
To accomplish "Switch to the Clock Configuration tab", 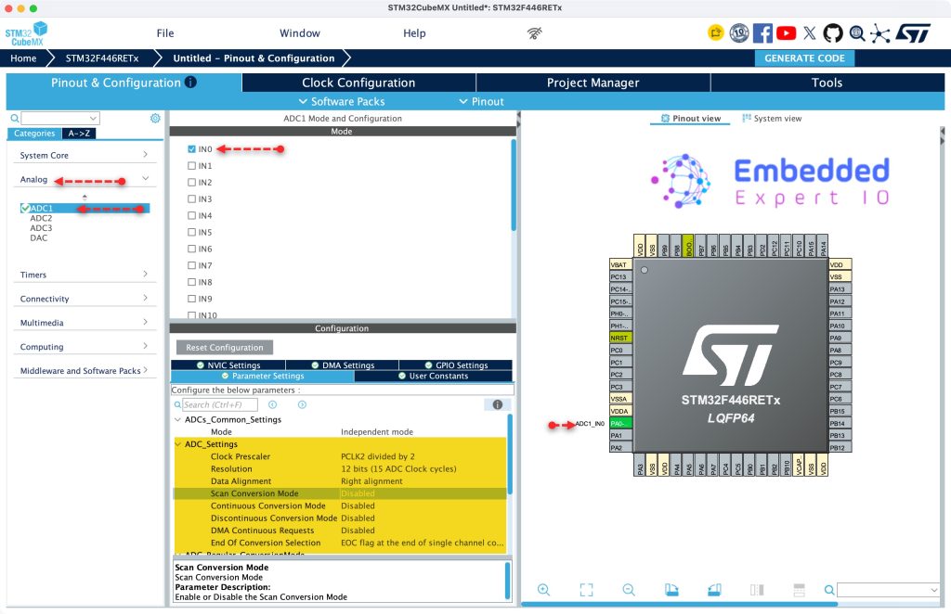I will (x=358, y=83).
